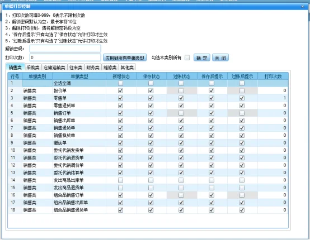Click the 解锁密码 input field
Image resolution: width=310 pixels, height=240 pixels.
[65, 49]
